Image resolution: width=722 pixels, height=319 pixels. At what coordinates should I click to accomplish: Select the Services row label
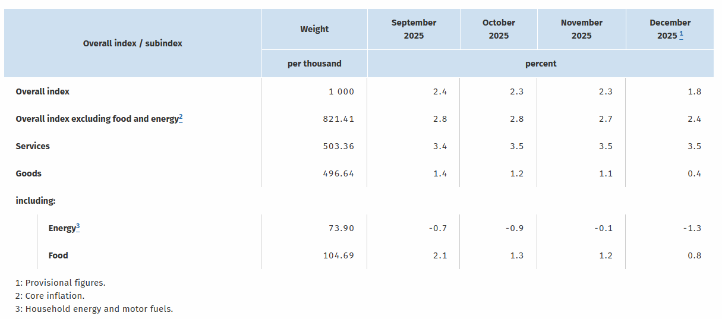pos(33,146)
